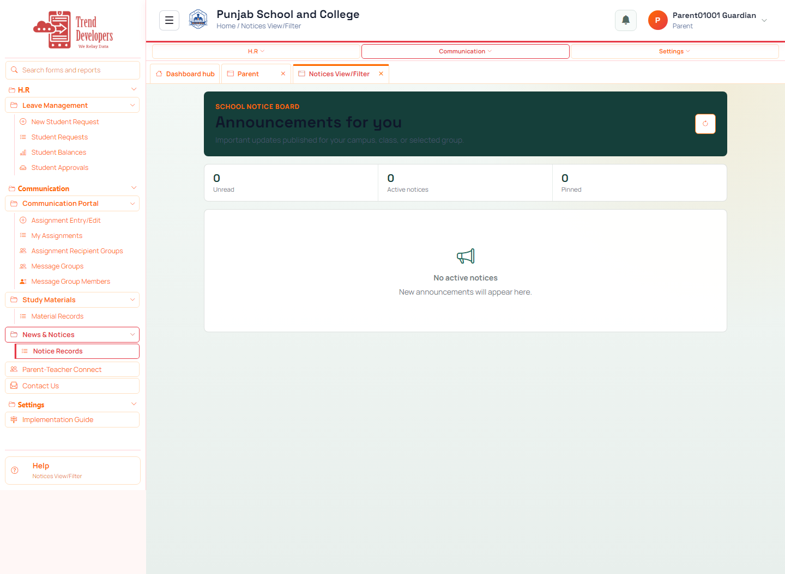The width and height of the screenshot is (785, 574).
Task: Click the Punjab School crest logo
Action: tap(198, 20)
